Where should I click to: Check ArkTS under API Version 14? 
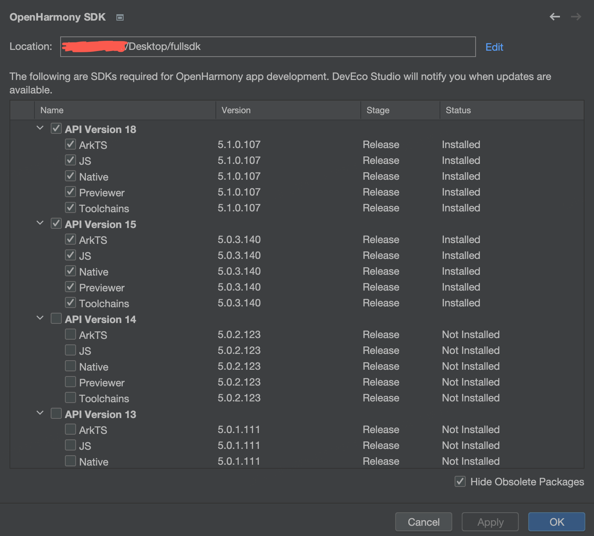click(70, 334)
